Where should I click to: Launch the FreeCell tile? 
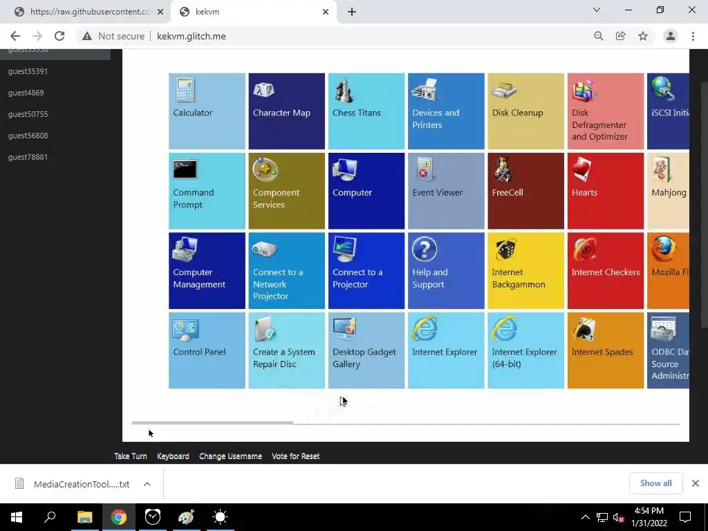click(x=526, y=191)
